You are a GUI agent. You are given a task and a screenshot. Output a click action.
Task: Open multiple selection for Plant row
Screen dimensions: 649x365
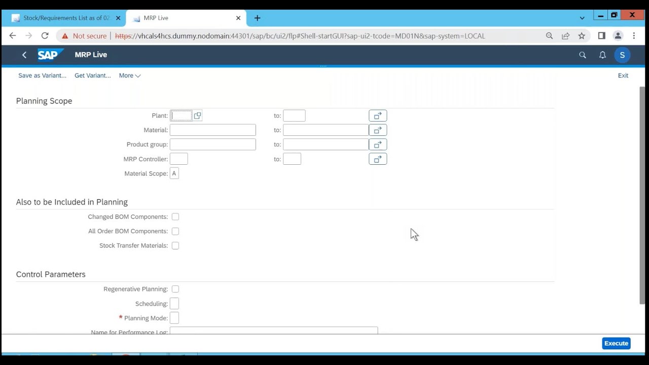click(378, 116)
